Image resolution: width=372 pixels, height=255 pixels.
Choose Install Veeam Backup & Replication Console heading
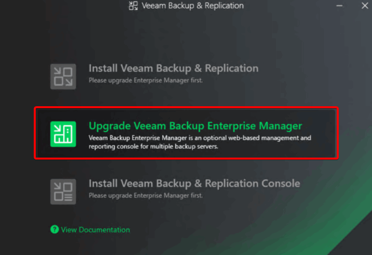click(194, 184)
